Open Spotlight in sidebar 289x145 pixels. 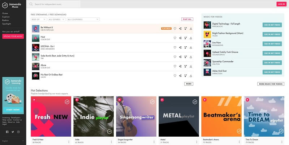point(7,24)
